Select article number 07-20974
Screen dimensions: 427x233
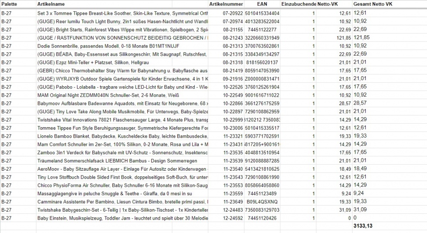click(x=233, y=21)
